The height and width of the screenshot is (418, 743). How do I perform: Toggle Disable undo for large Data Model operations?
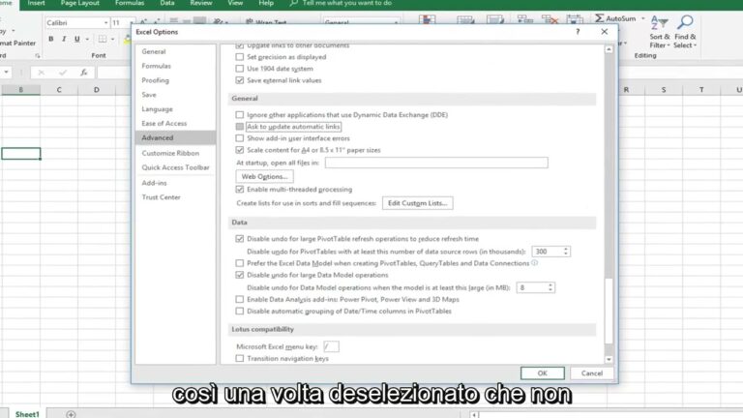240,275
